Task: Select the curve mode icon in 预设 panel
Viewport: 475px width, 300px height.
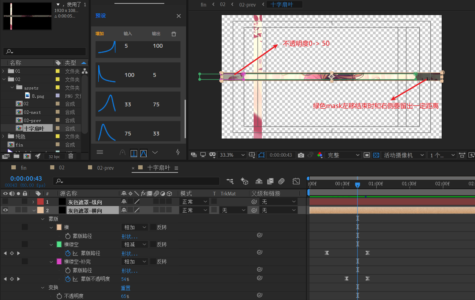Action: [144, 153]
